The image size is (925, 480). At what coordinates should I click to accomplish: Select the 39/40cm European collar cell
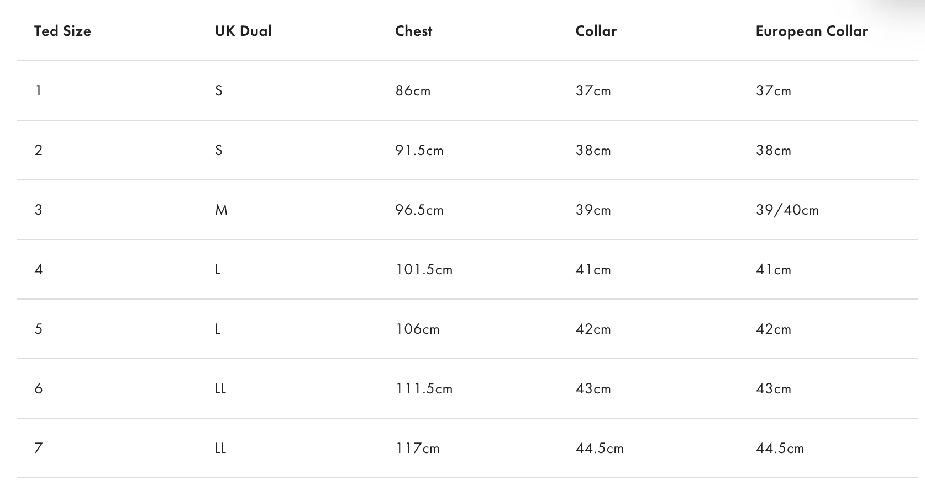click(787, 210)
